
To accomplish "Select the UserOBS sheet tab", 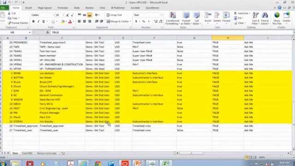I will (x=27, y=154).
